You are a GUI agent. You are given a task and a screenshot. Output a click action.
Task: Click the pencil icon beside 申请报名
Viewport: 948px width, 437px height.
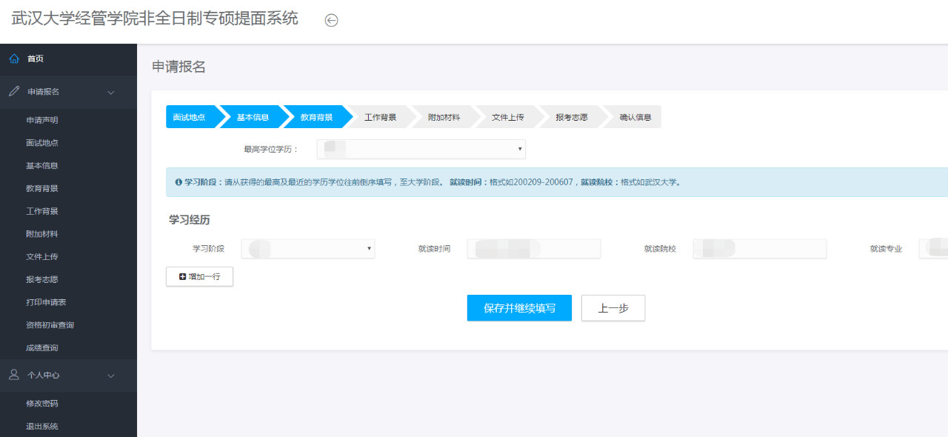[x=14, y=92]
